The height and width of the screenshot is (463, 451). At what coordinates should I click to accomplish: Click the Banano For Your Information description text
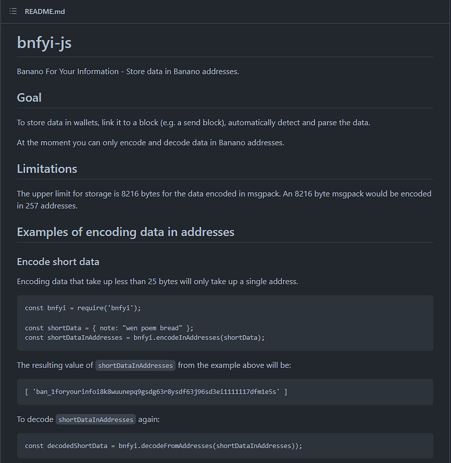coord(128,72)
